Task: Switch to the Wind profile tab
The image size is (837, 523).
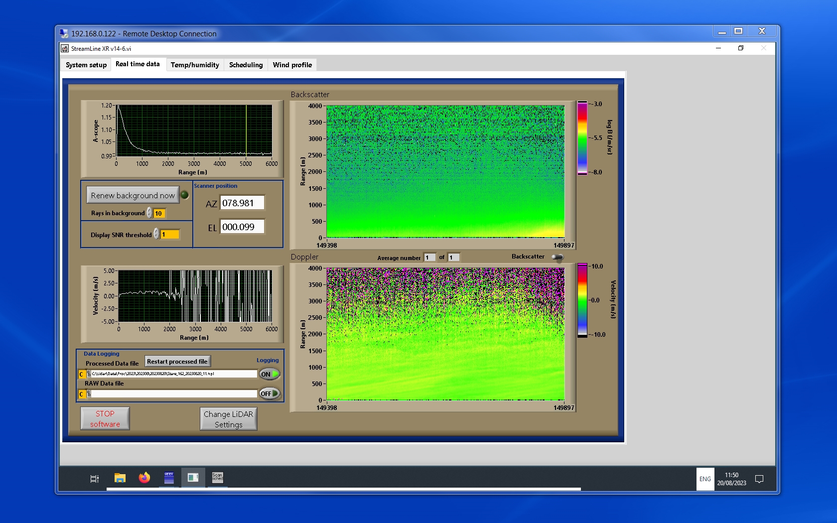Action: click(x=292, y=65)
